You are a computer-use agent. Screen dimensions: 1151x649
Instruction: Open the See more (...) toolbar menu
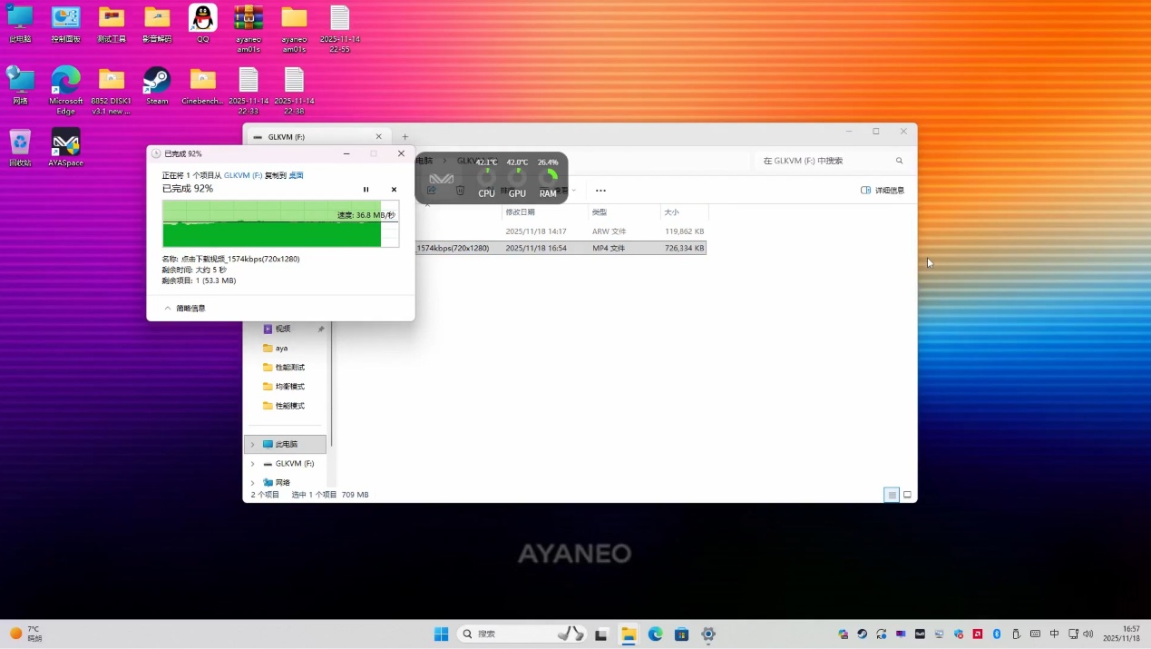(600, 191)
